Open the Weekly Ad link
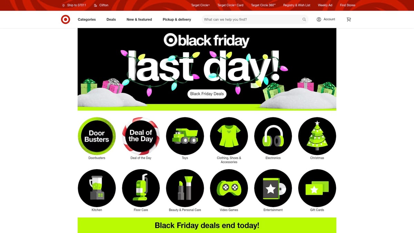 tap(325, 5)
